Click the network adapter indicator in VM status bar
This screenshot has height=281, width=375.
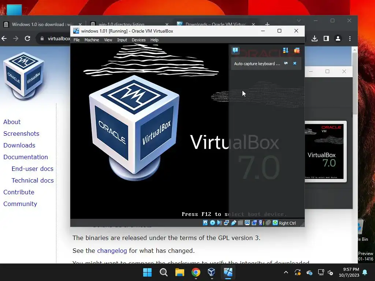click(226, 223)
